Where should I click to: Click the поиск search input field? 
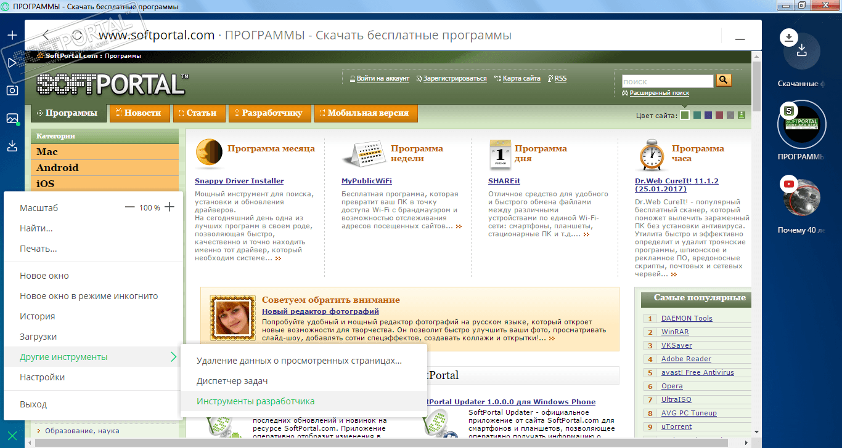tap(666, 81)
